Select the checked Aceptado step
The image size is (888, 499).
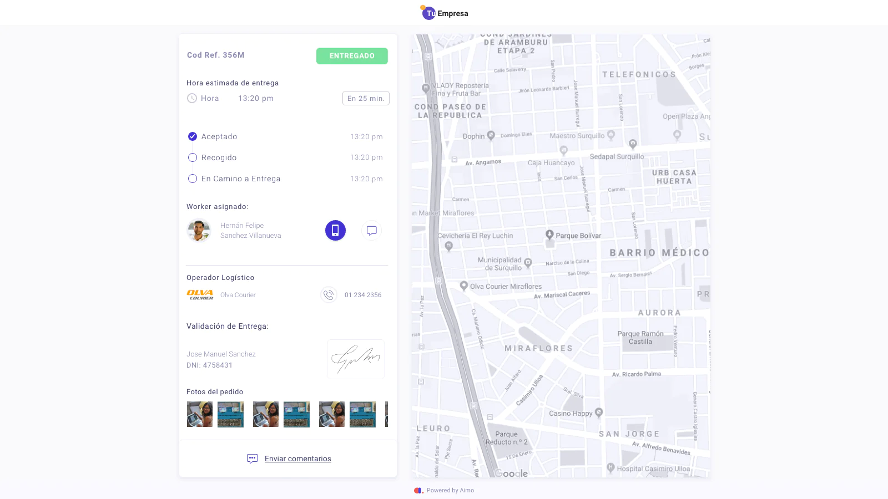[x=193, y=136]
